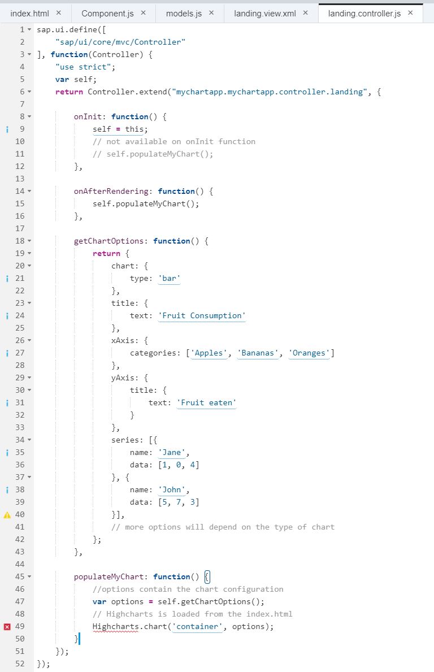Collapse the onInit function at line 8
The height and width of the screenshot is (672, 434).
29,117
